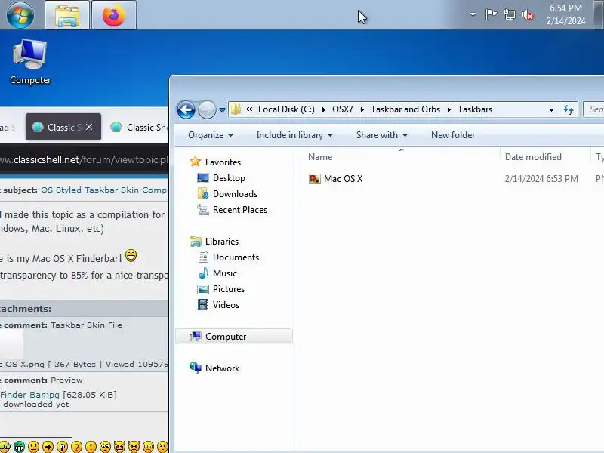The height and width of the screenshot is (453, 604).
Task: Close the active Classic Shell browser tab
Action: point(89,127)
